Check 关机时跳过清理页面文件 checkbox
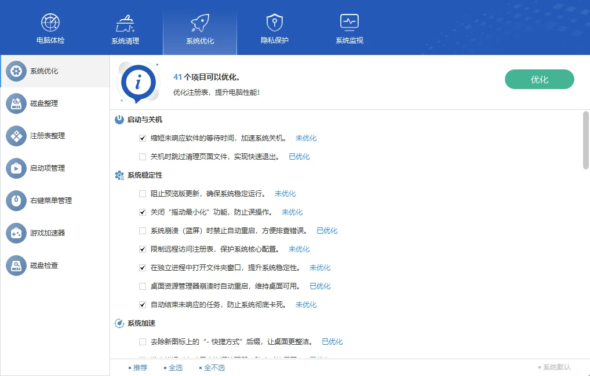Viewport: 590px width, 376px height. tap(142, 157)
